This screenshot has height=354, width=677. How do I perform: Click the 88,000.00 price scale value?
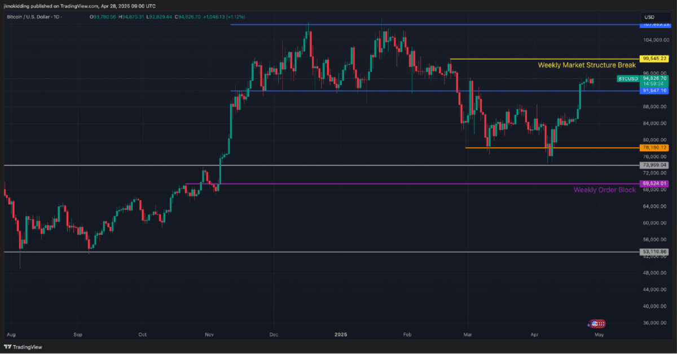coord(654,107)
